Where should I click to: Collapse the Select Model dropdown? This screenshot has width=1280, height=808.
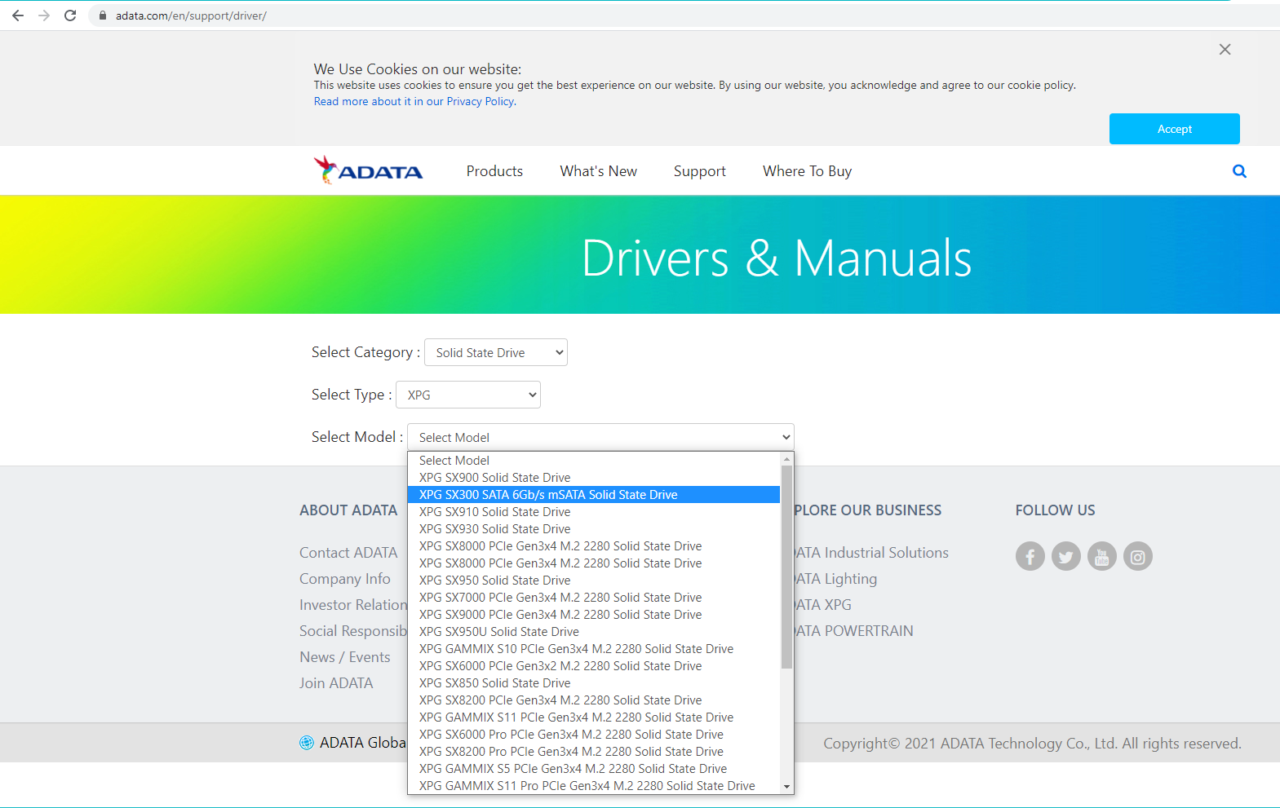click(x=600, y=437)
